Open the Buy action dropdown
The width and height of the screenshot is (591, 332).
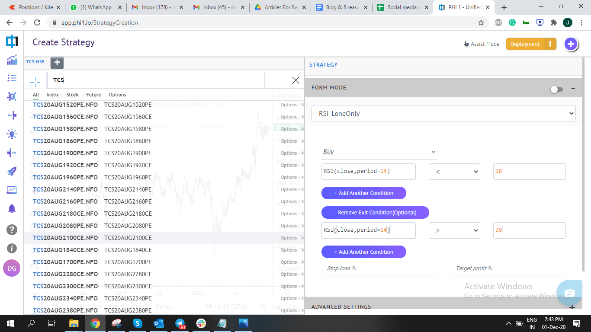tap(379, 152)
